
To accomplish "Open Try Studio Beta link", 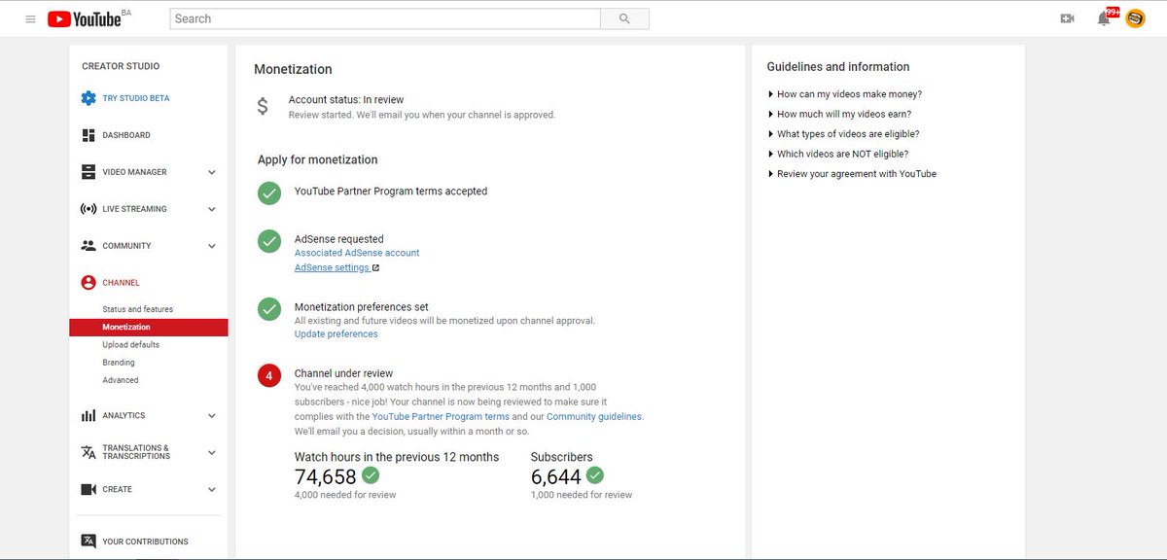I will click(x=136, y=98).
